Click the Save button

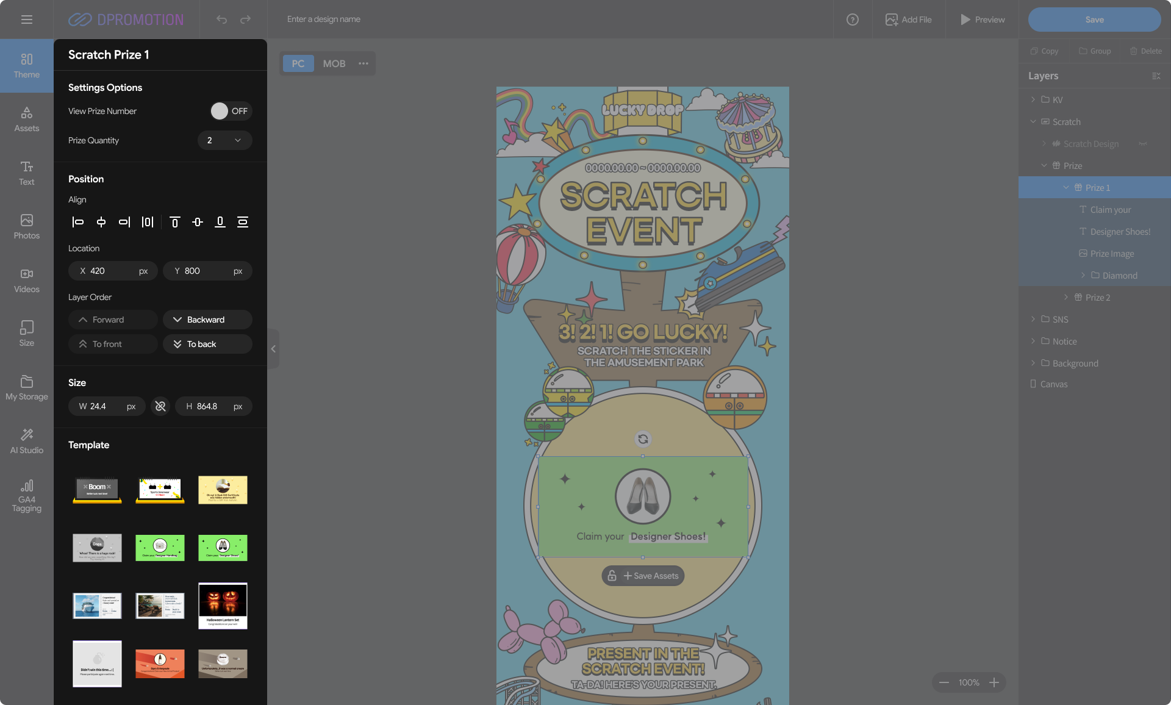(1094, 20)
